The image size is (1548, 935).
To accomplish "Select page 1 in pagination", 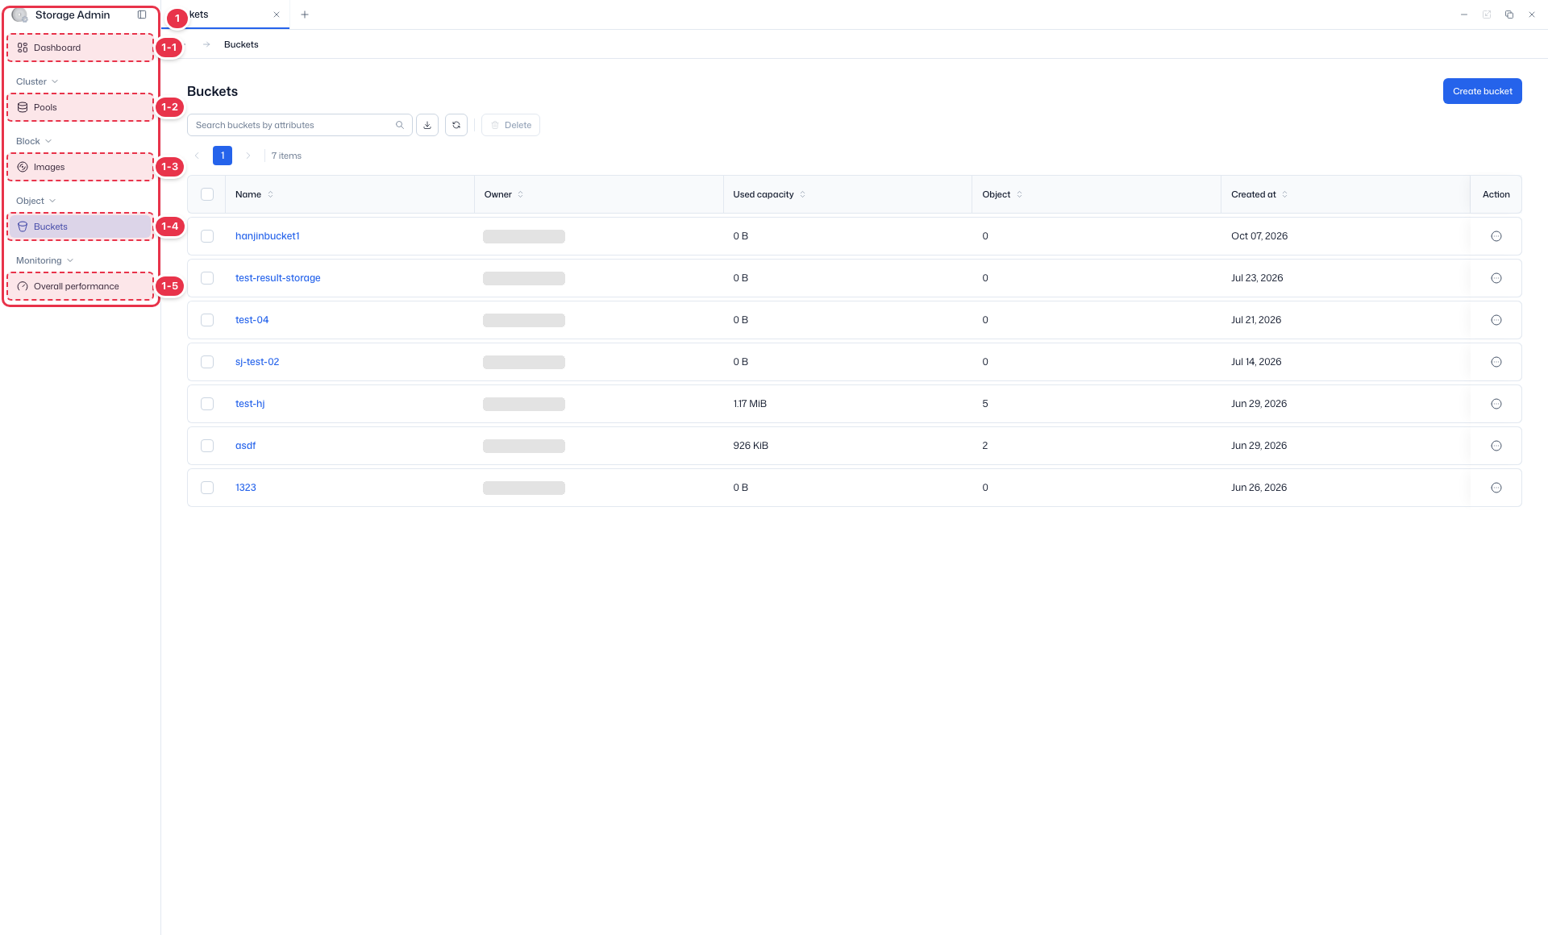I will 223,156.
